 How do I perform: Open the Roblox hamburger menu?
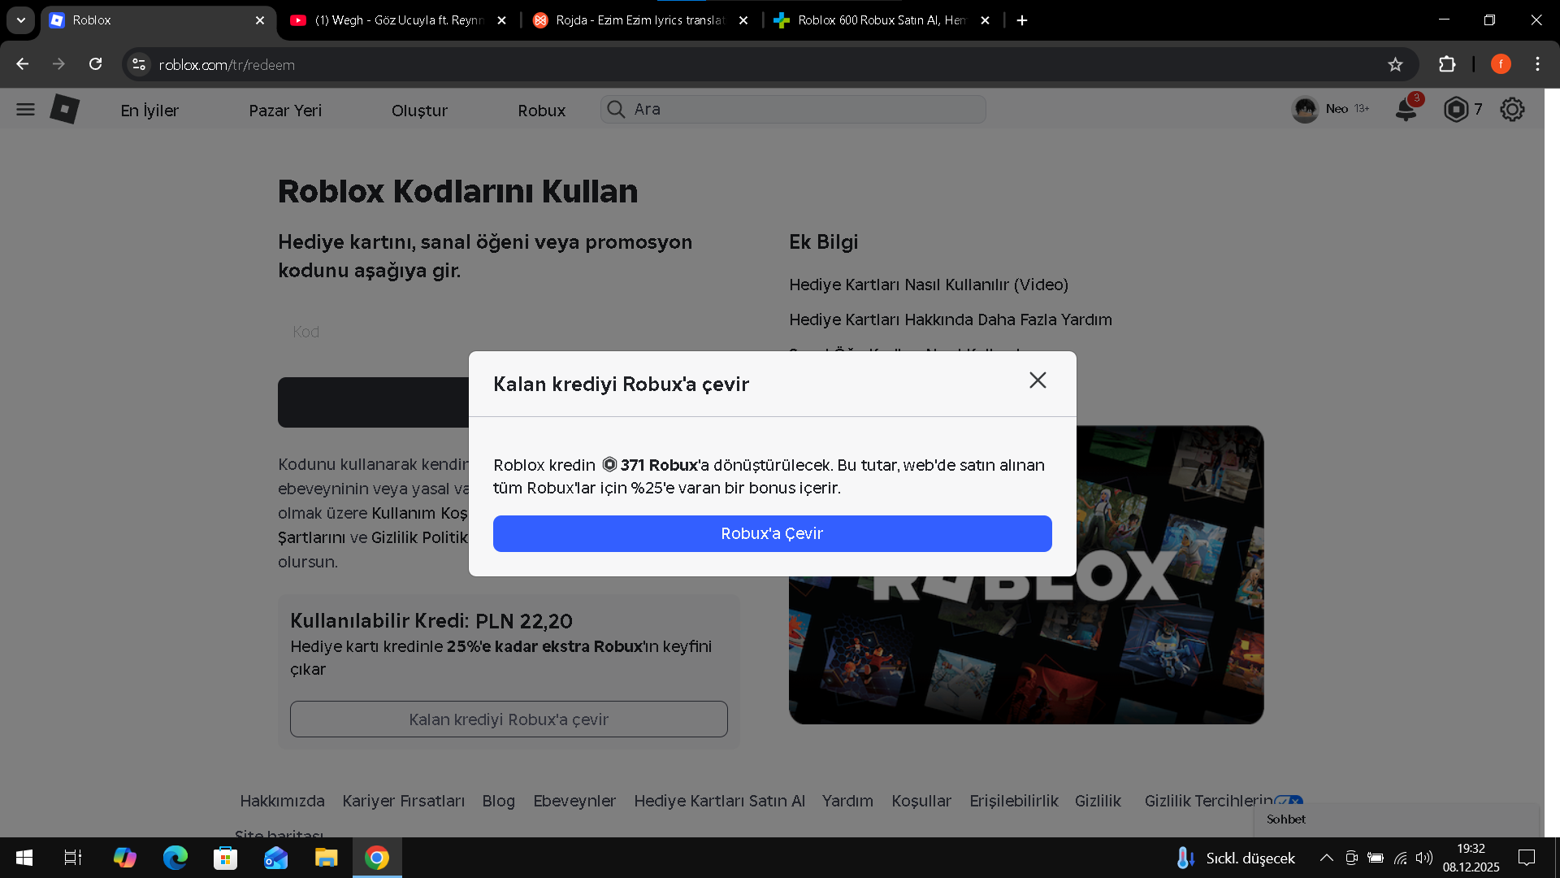coord(25,110)
